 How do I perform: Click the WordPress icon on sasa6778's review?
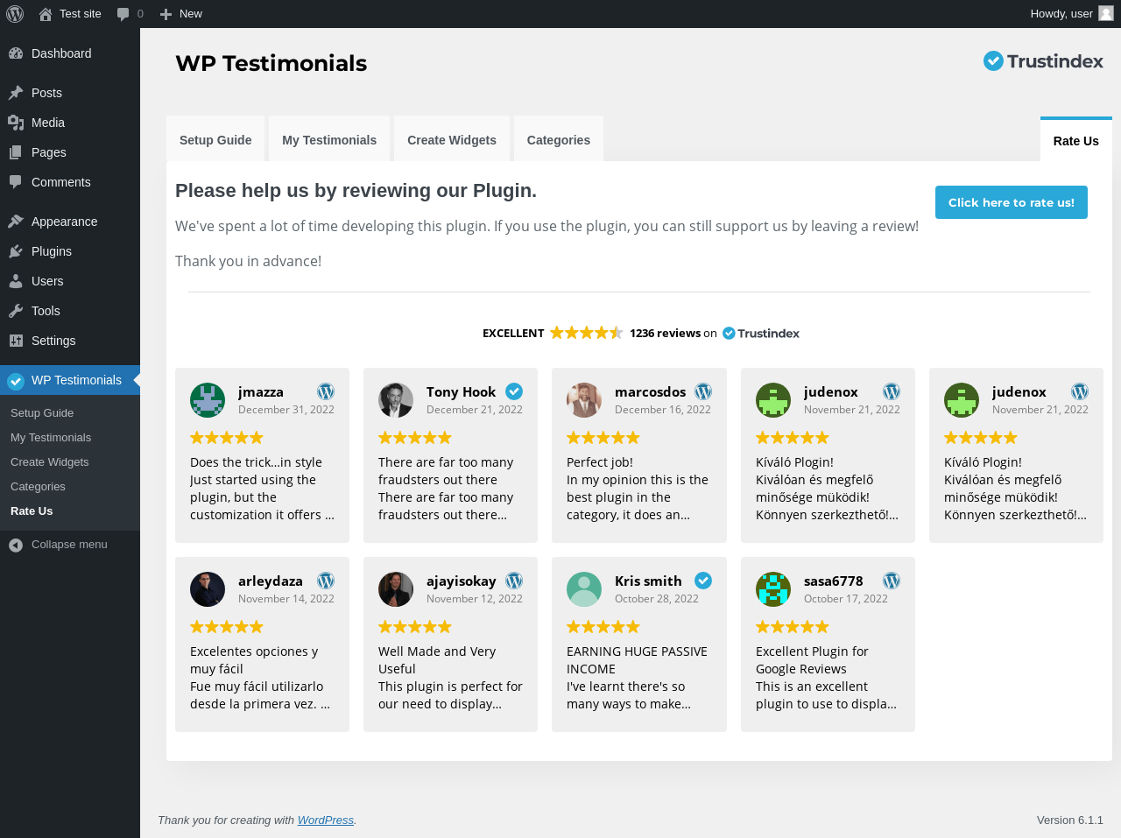pos(892,581)
